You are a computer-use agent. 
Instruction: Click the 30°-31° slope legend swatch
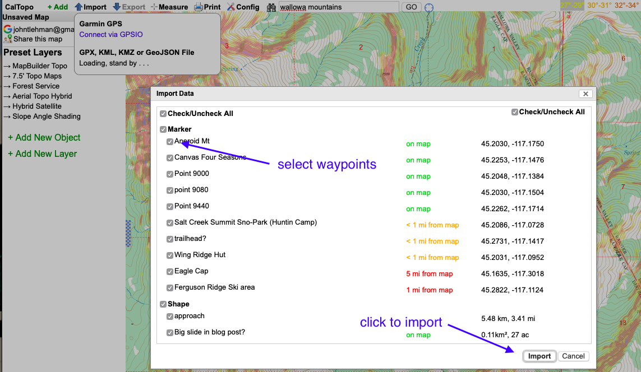tap(599, 5)
